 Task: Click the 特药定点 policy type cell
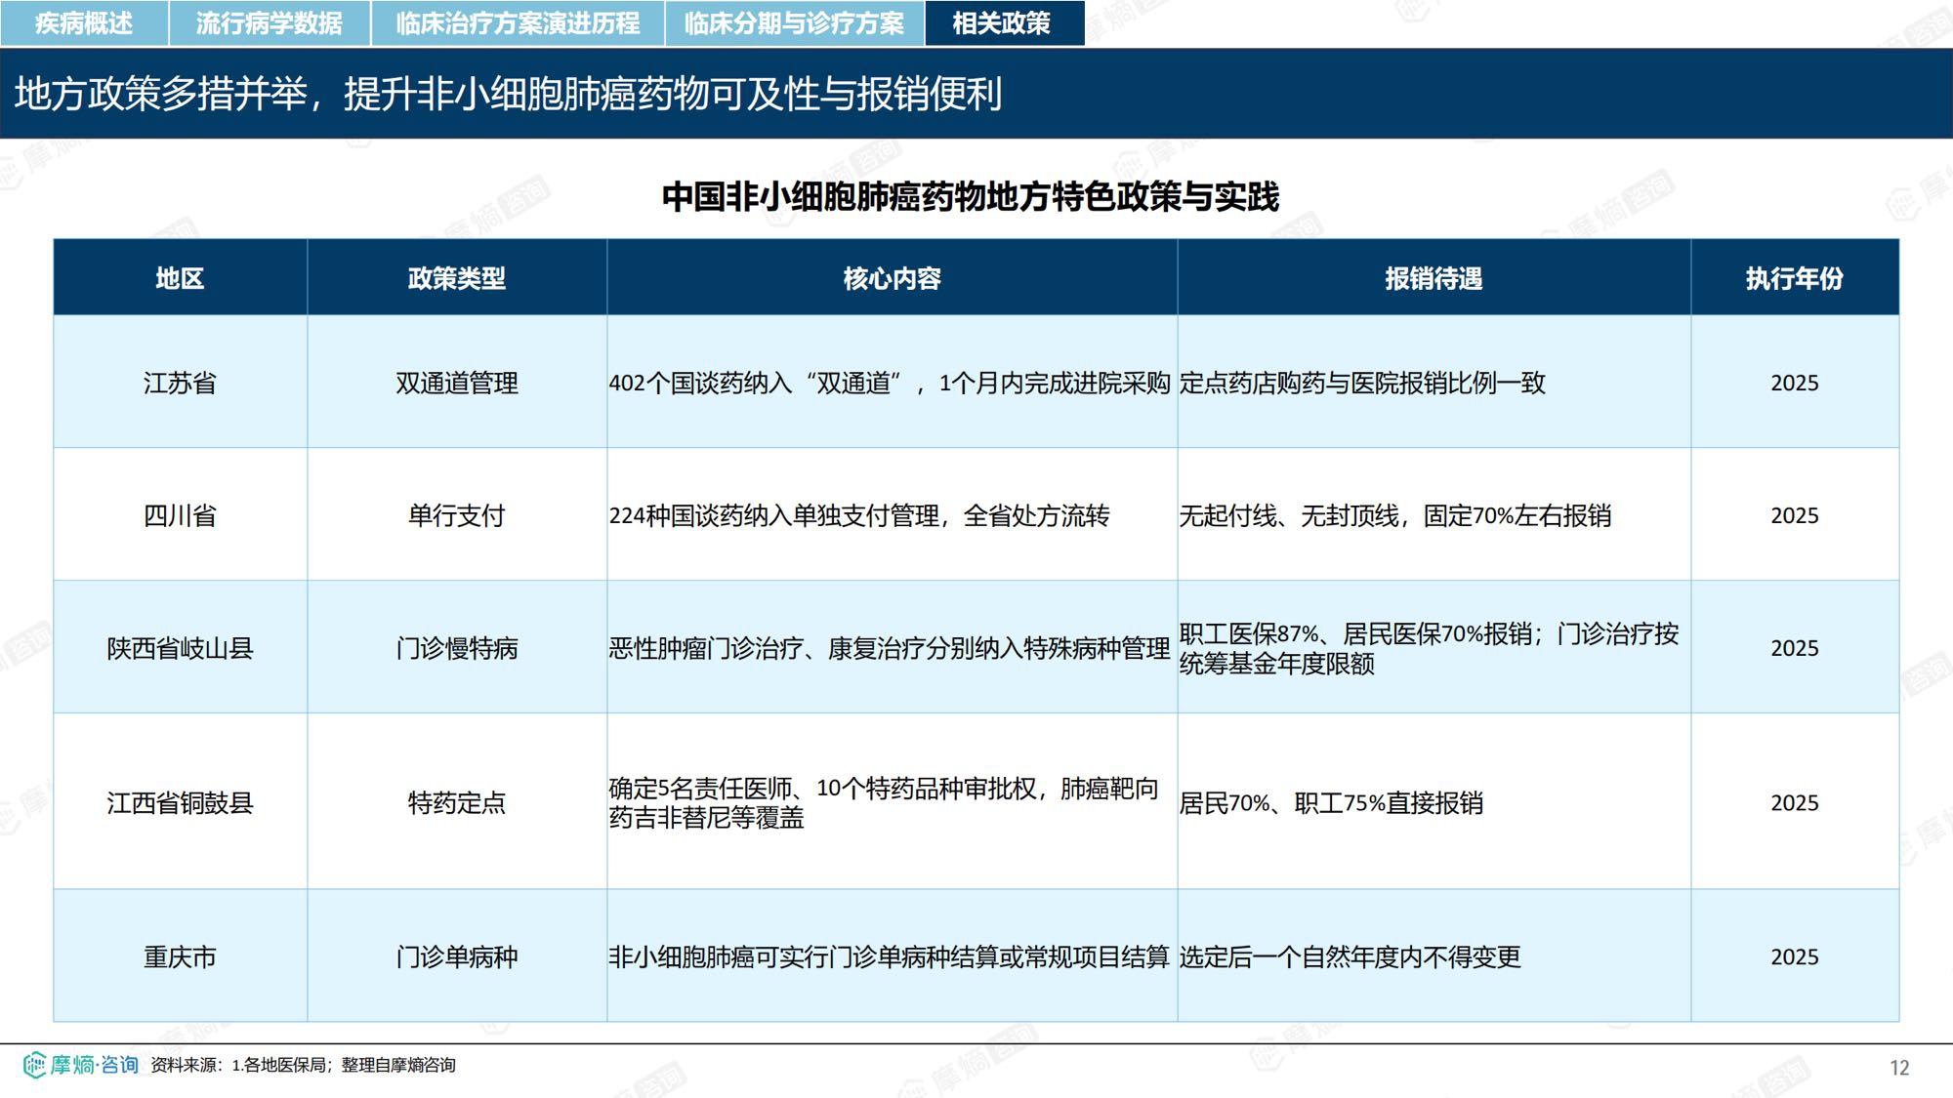(457, 802)
